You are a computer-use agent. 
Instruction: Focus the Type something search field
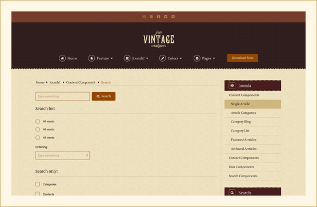pos(62,96)
